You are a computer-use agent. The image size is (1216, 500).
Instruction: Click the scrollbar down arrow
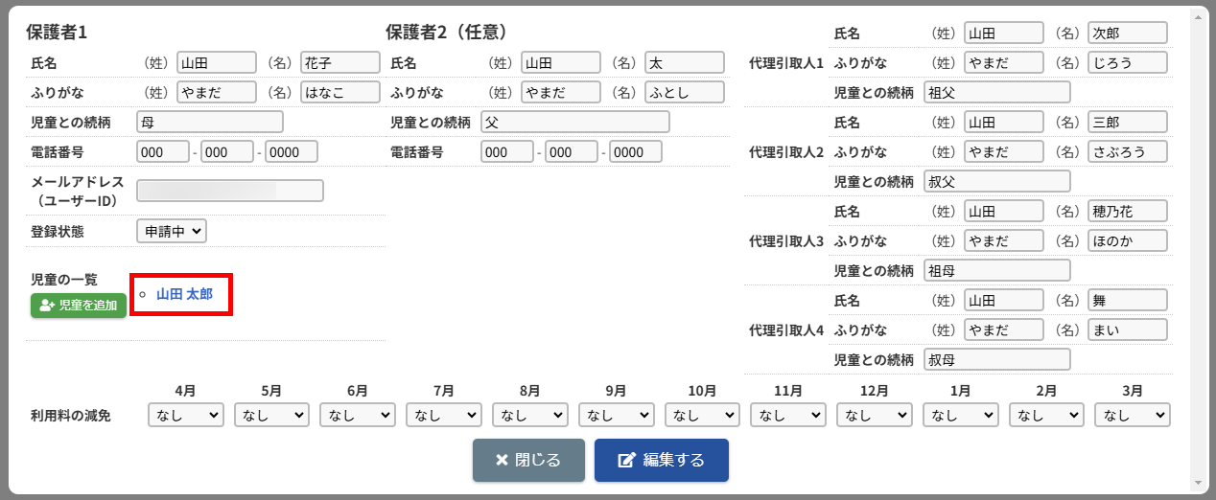point(1198,482)
